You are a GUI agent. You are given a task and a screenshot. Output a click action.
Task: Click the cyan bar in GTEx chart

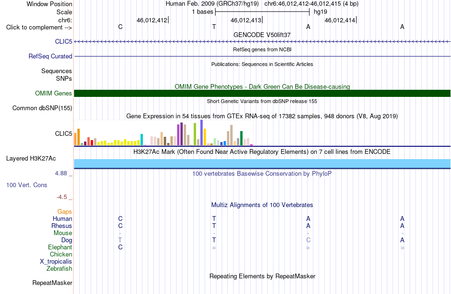141,140
